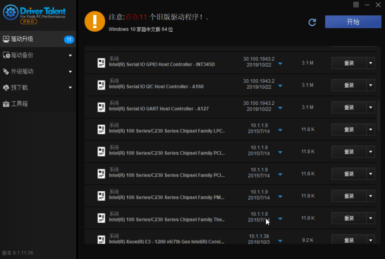Click Intel(R) Serial IO GPIO Host Controller name
385x259 pixels.
click(162, 64)
